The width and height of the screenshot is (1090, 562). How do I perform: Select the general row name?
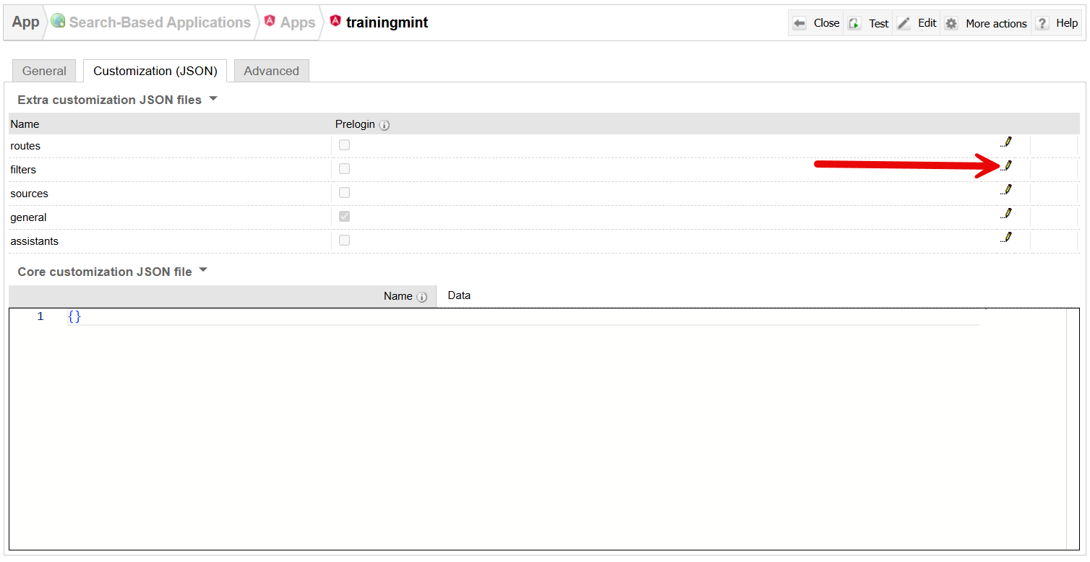[x=28, y=217]
